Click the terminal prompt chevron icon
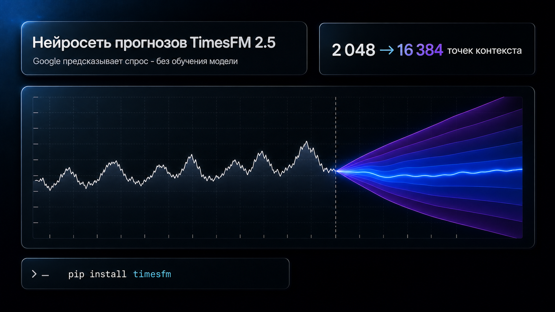This screenshot has height=312, width=555. pyautogui.click(x=34, y=274)
